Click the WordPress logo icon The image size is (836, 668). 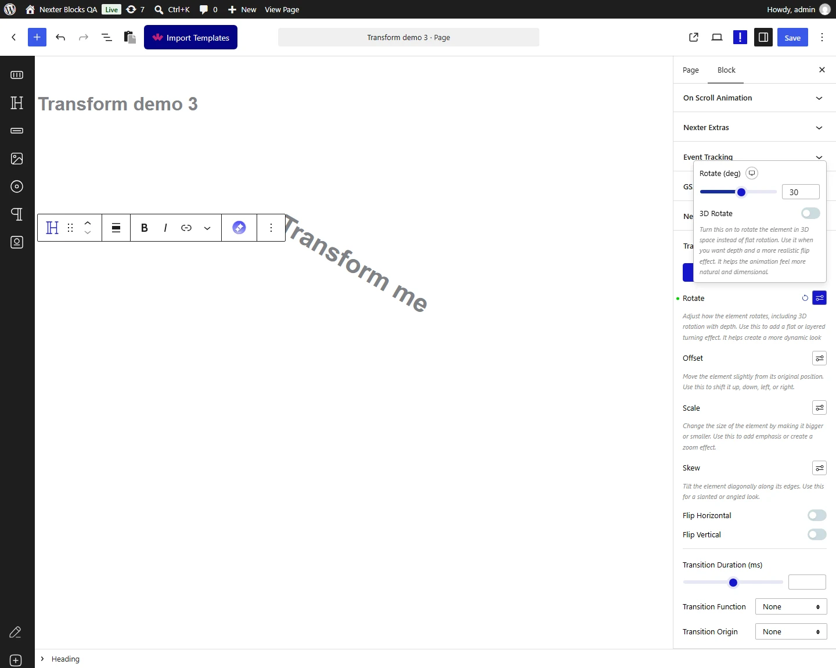point(10,9)
